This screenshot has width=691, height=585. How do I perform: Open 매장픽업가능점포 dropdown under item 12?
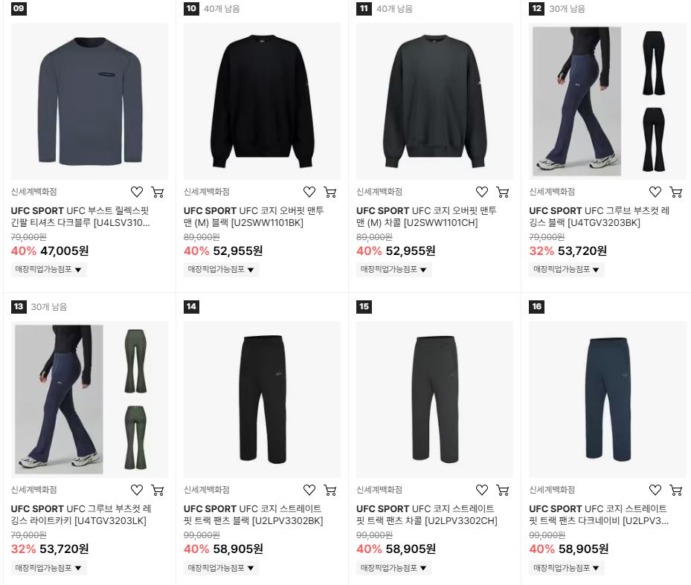click(566, 269)
